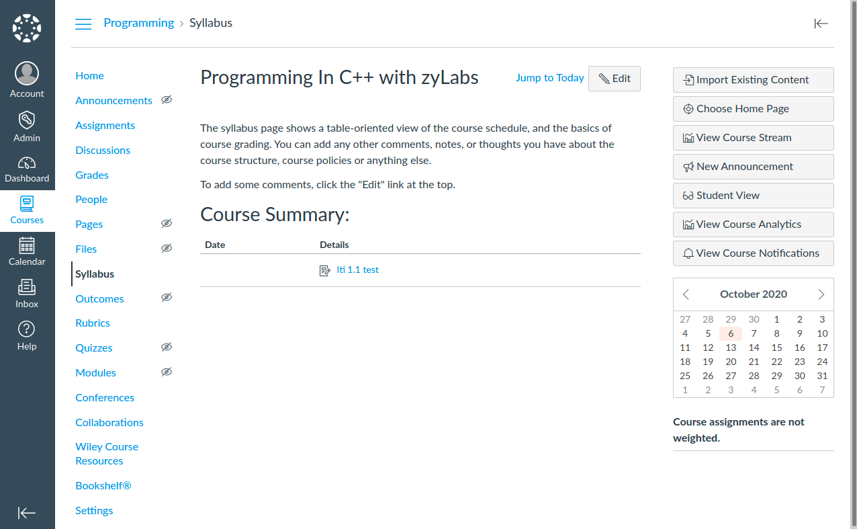Open the Calendar icon in global navigation
857x529 pixels.
click(27, 245)
